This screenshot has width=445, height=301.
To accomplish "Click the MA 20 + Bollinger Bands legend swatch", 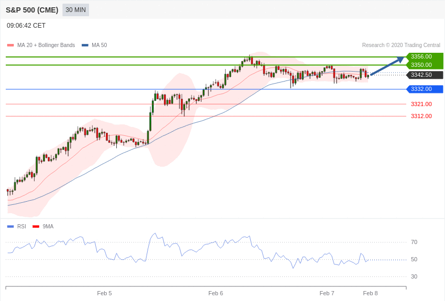I will [x=10, y=45].
